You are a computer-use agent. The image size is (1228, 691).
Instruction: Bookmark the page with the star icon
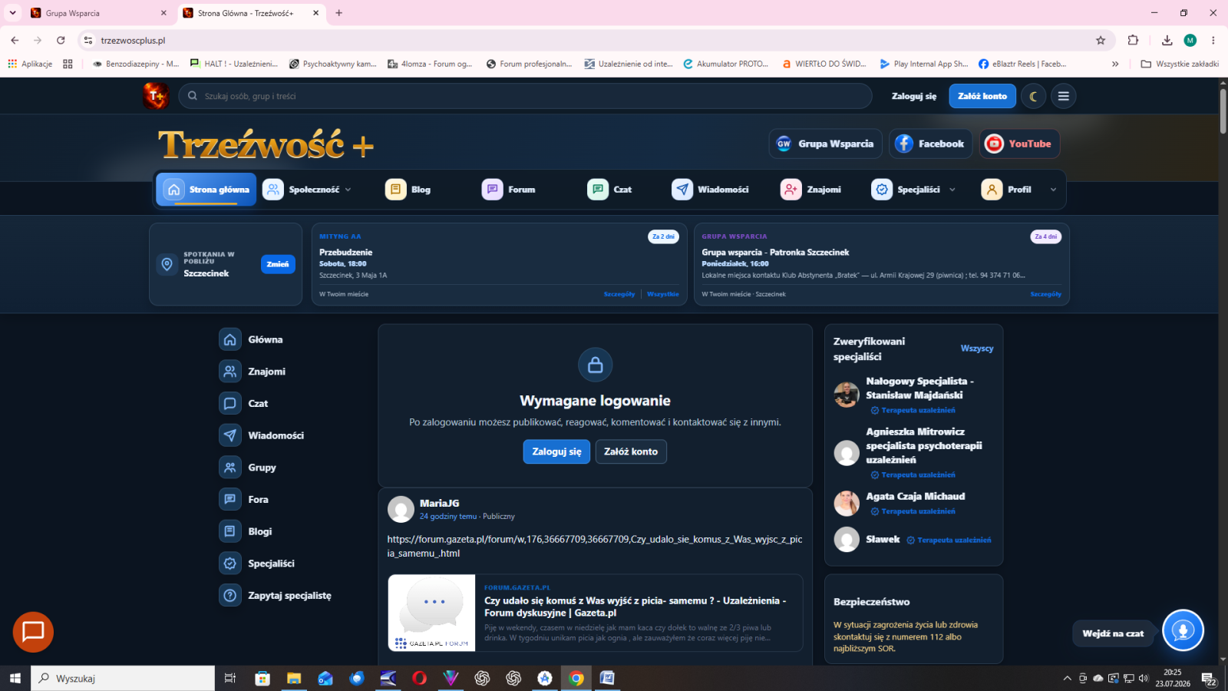(x=1101, y=40)
